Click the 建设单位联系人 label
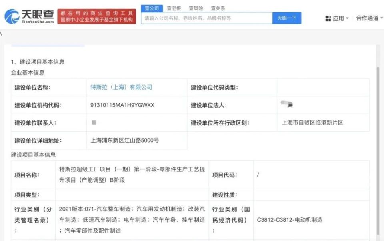The height and width of the screenshot is (241, 384). 35,123
